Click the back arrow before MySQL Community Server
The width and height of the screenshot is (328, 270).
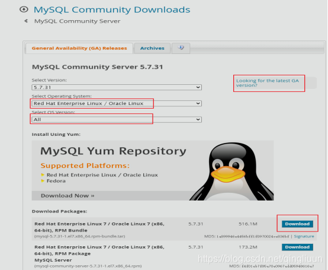(26, 21)
